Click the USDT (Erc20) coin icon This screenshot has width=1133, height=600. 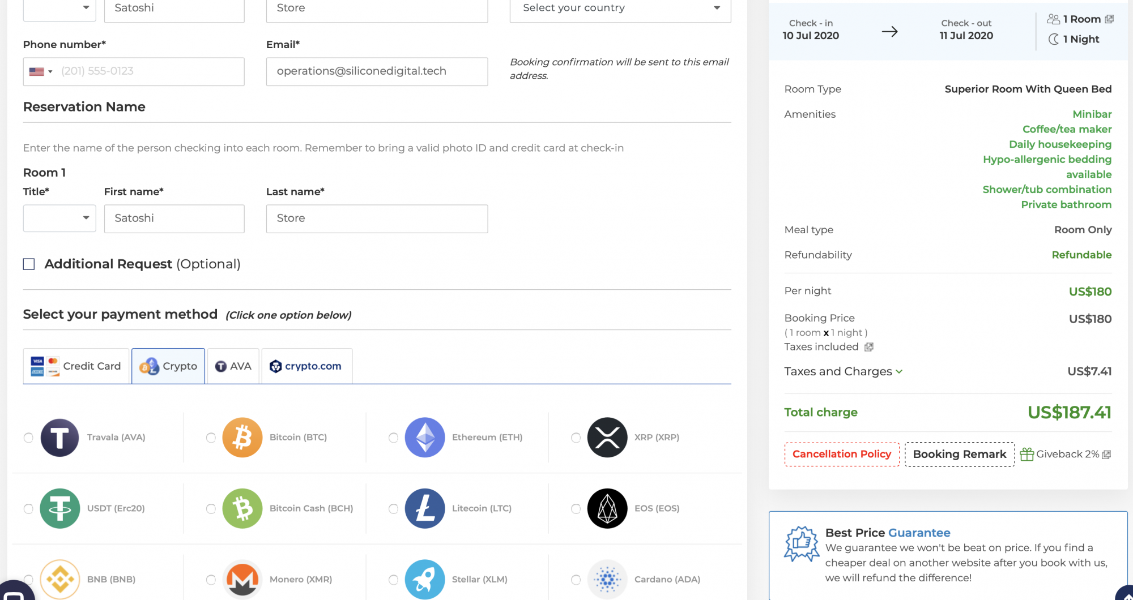59,508
